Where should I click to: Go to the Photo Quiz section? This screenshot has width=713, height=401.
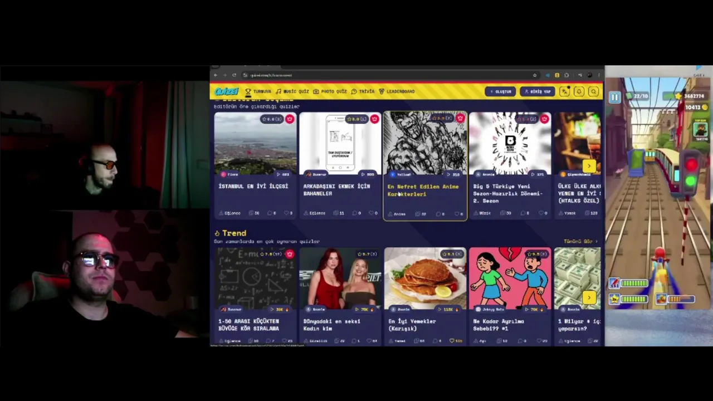[330, 91]
